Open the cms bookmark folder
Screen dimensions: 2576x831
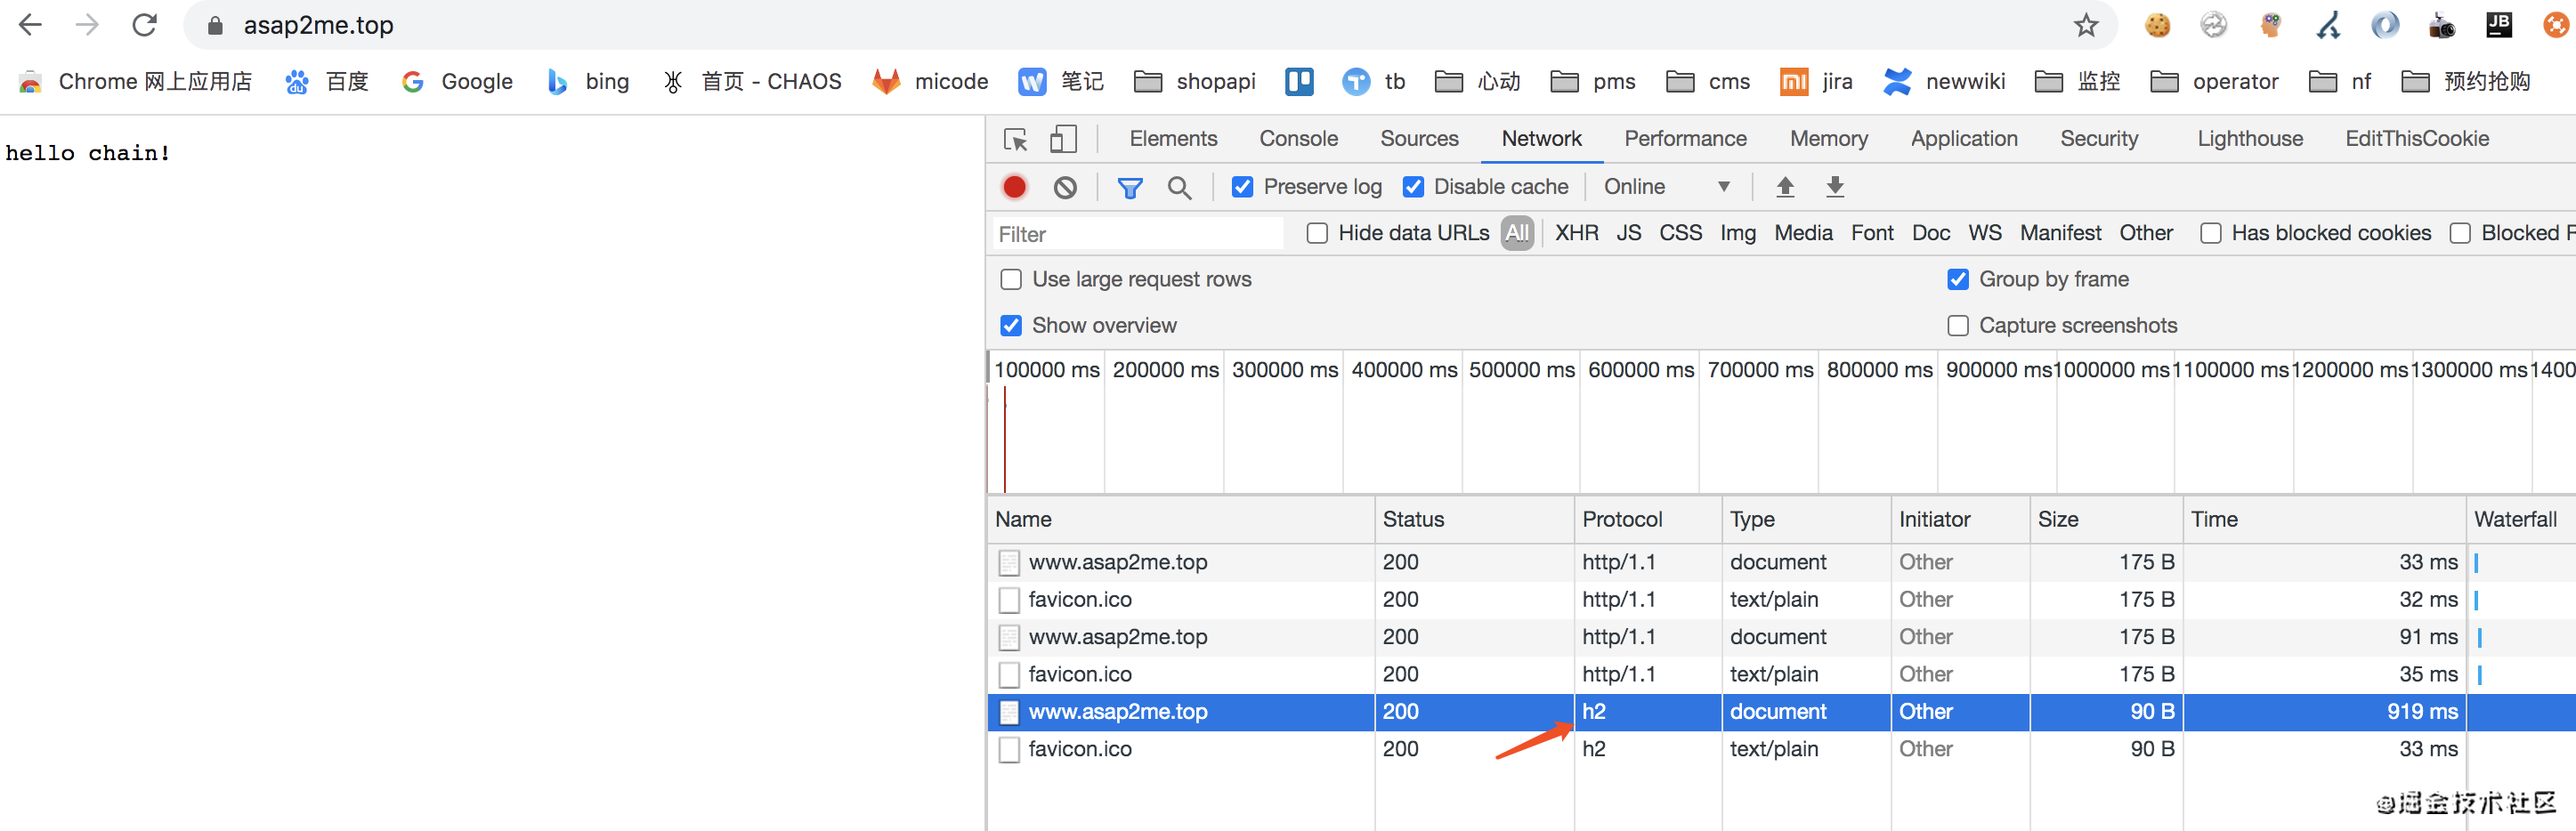[1708, 82]
